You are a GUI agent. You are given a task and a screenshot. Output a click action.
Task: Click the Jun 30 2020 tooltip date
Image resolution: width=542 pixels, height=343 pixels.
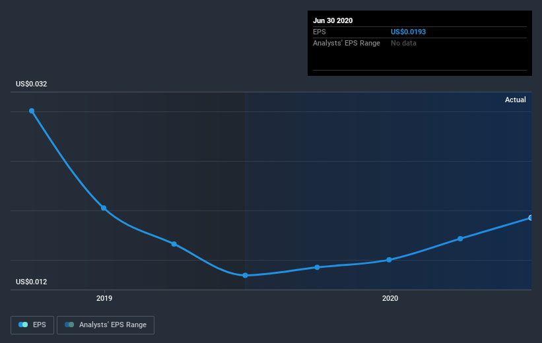333,20
